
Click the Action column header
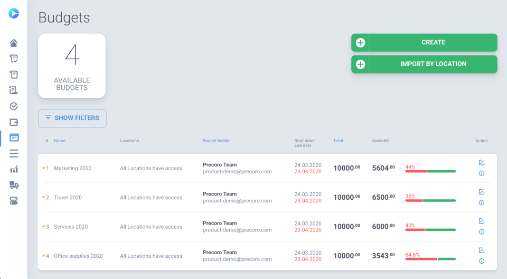click(x=482, y=141)
